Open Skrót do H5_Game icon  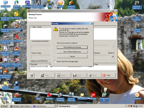pos(137,28)
